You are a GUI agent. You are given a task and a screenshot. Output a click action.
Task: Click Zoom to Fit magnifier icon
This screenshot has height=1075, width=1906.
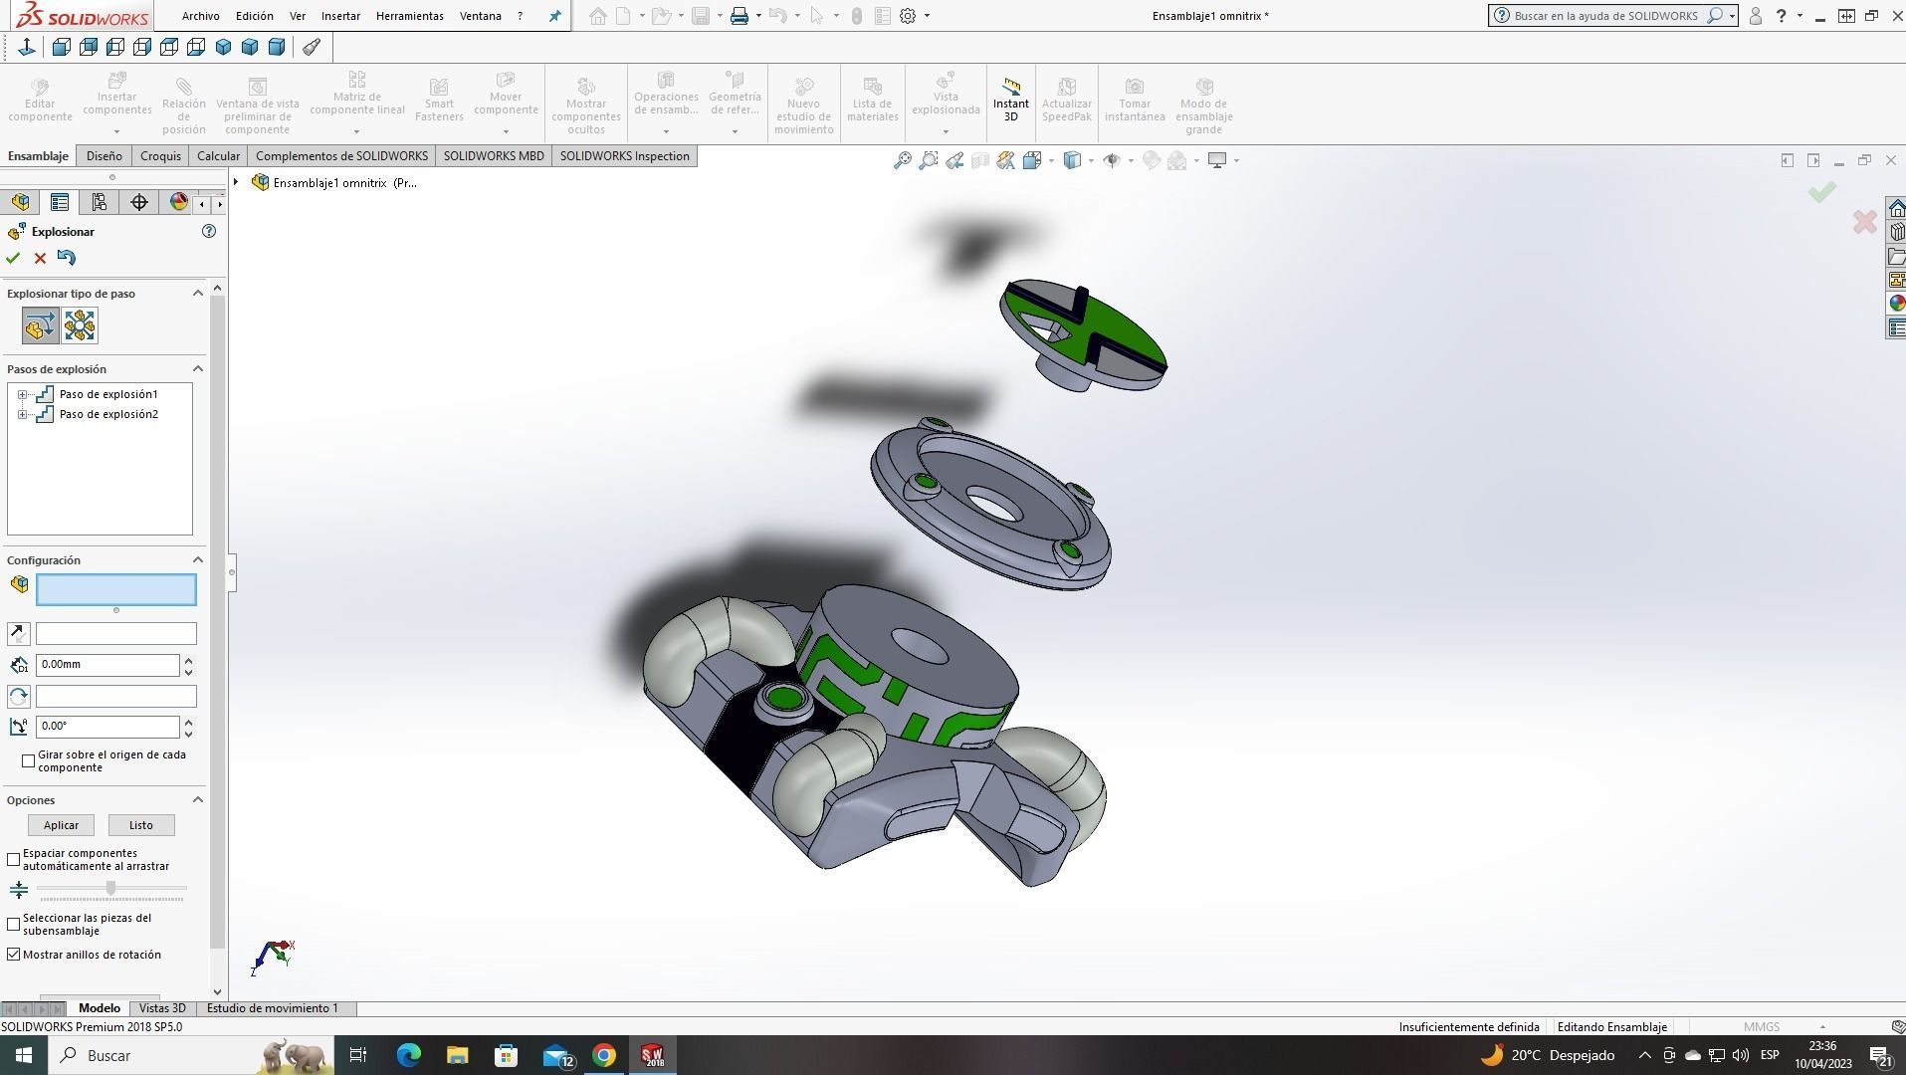tap(903, 160)
